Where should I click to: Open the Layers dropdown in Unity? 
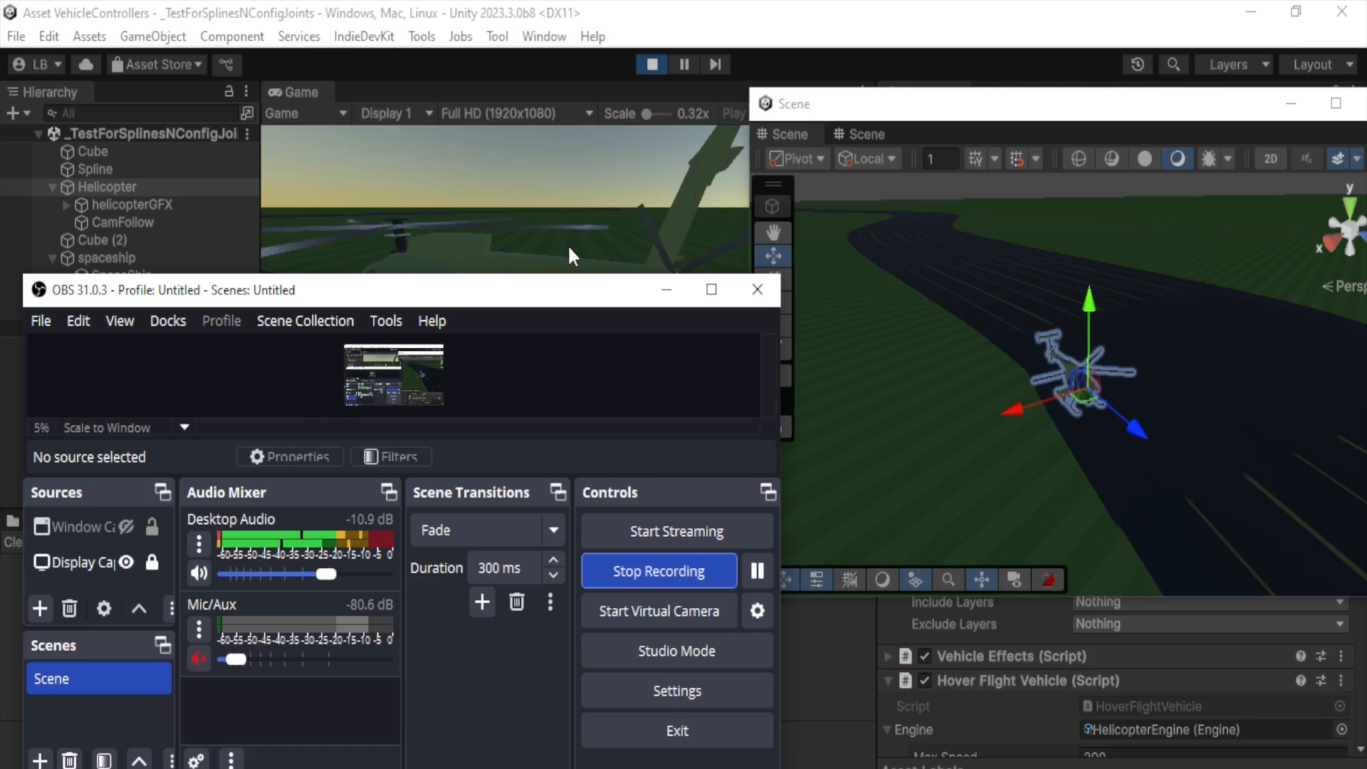(x=1234, y=65)
